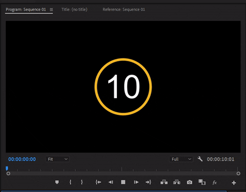Go to Out point

[x=149, y=182]
